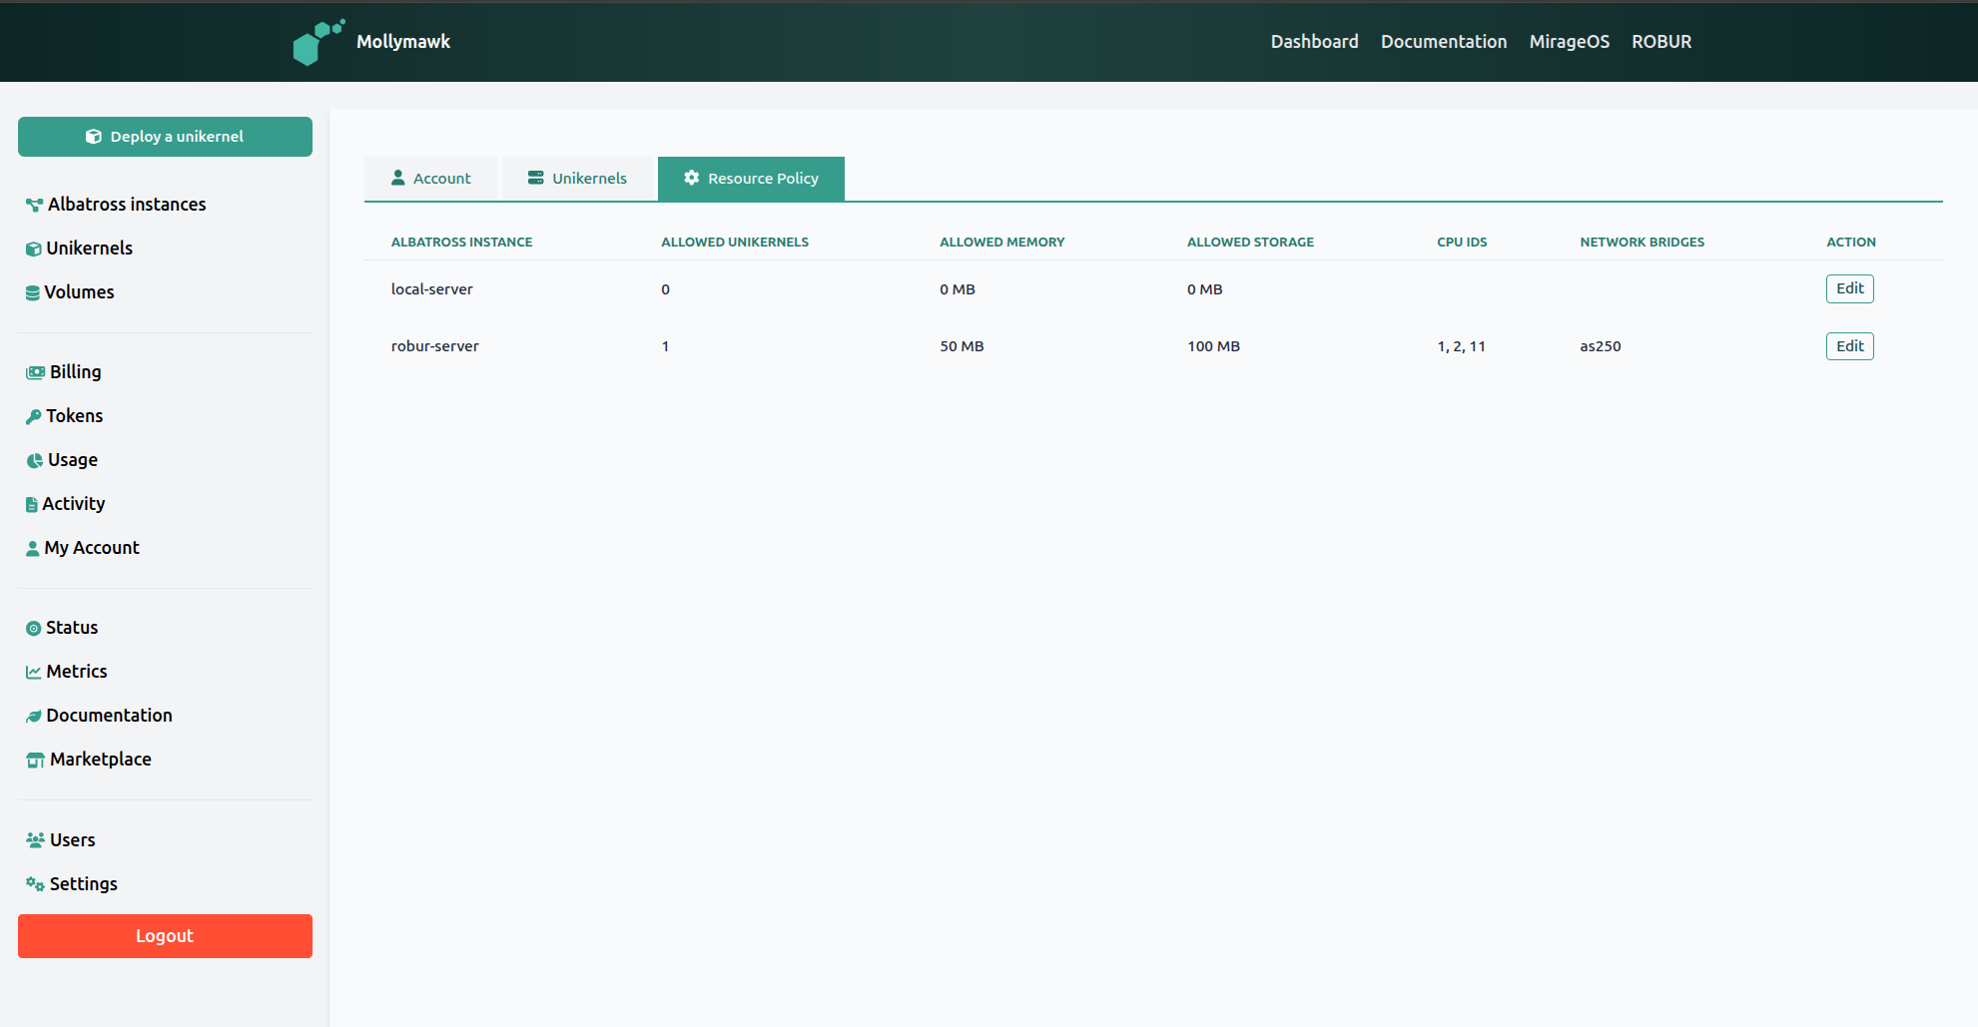Viewport: 1978px width, 1027px height.
Task: Edit the robur-server resource policy
Action: 1849,346
